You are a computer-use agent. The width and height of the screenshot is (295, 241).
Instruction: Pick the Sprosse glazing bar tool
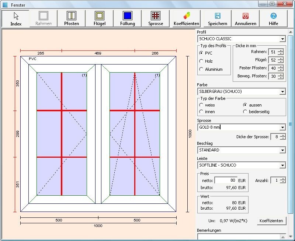(156, 19)
